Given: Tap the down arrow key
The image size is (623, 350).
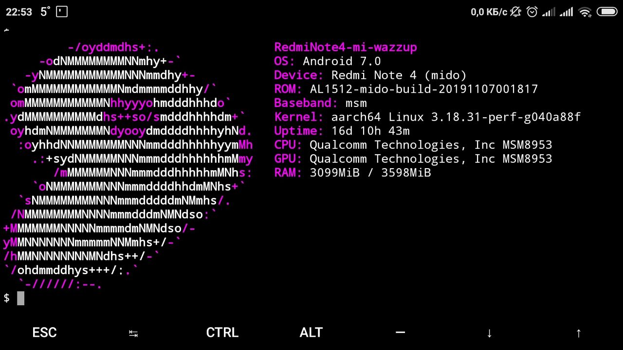Looking at the screenshot, I should tap(490, 333).
